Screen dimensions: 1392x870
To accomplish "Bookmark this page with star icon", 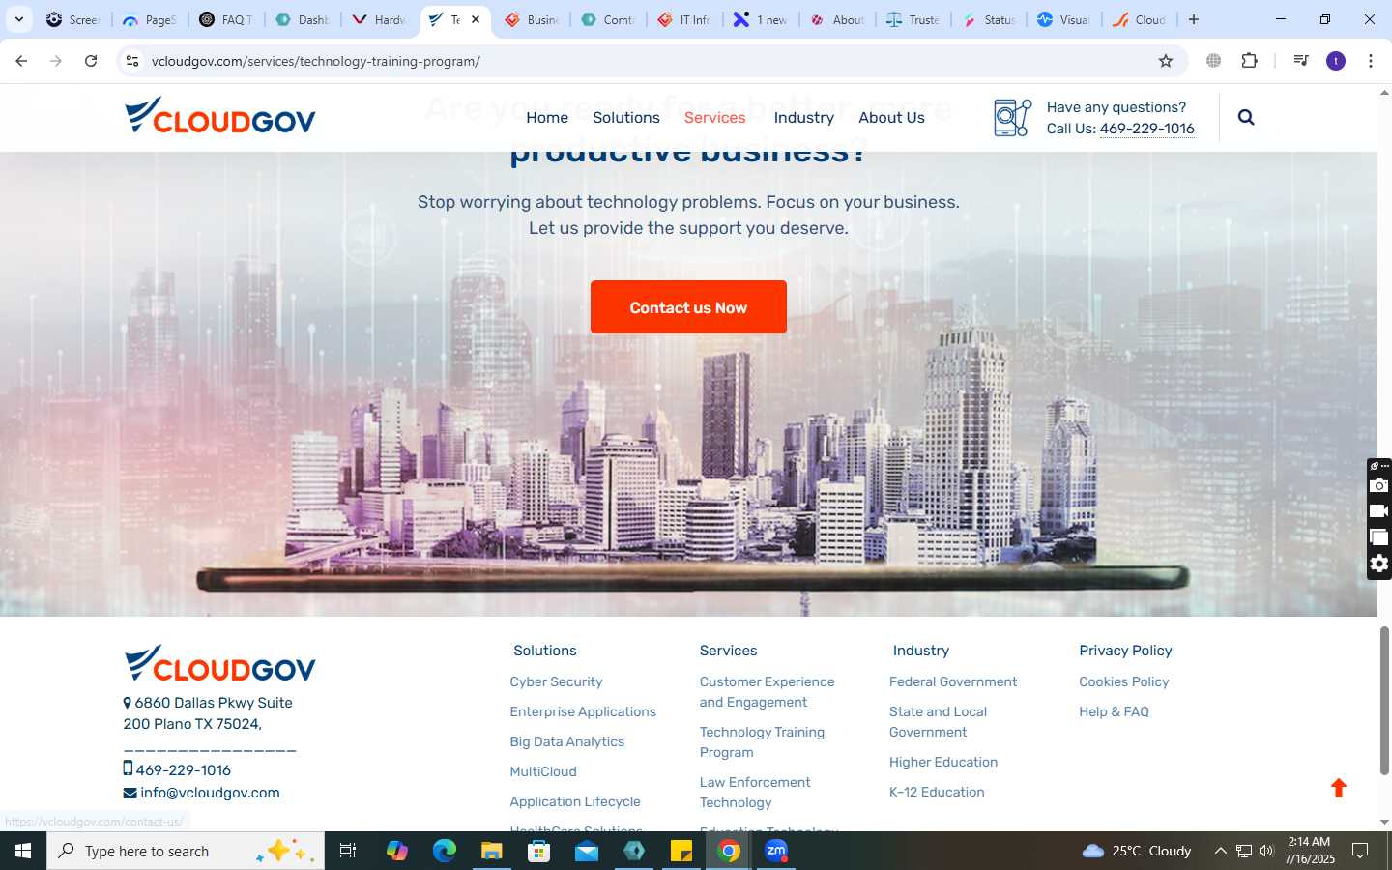I will [x=1166, y=61].
